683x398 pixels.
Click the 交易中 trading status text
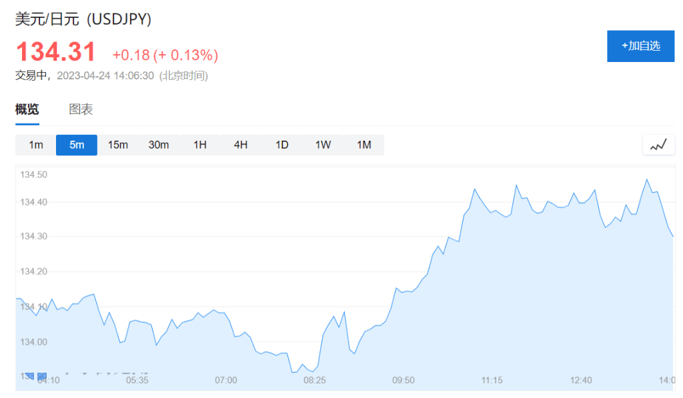point(31,76)
